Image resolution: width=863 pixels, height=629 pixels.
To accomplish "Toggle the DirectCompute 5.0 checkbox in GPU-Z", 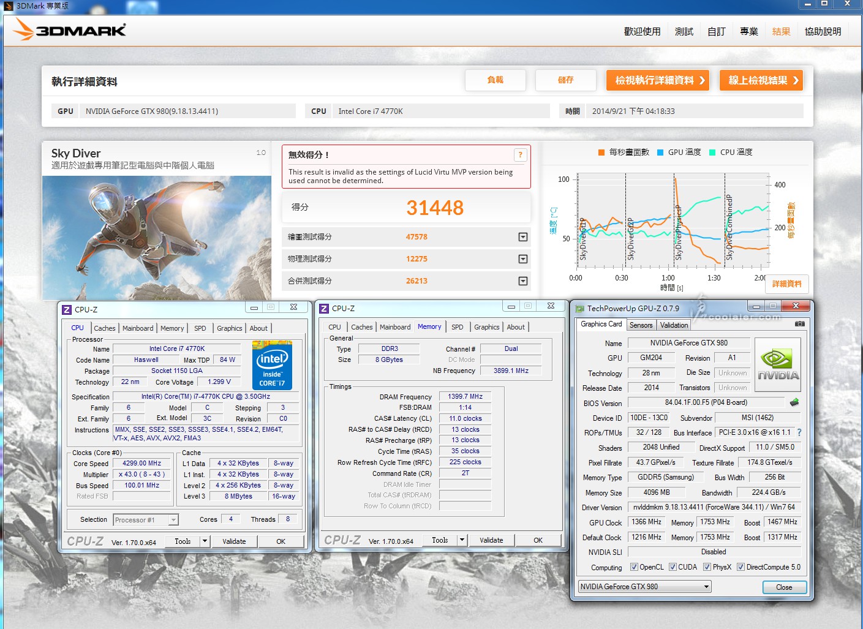I will pos(741,567).
